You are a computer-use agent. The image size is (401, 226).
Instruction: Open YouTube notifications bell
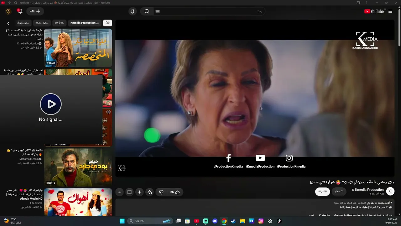click(20, 11)
